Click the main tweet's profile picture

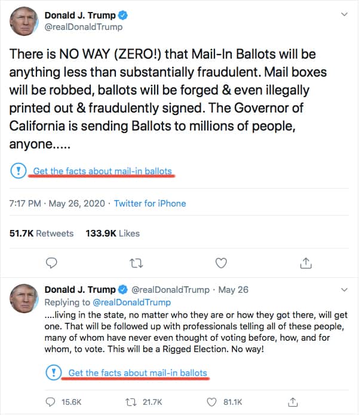coord(24,22)
